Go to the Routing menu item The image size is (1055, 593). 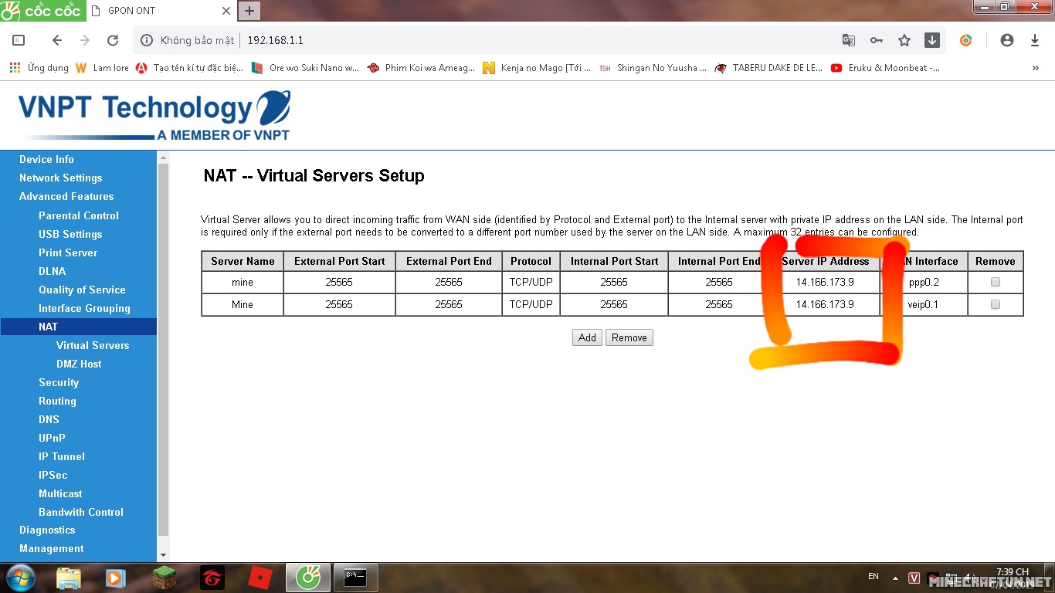click(57, 401)
